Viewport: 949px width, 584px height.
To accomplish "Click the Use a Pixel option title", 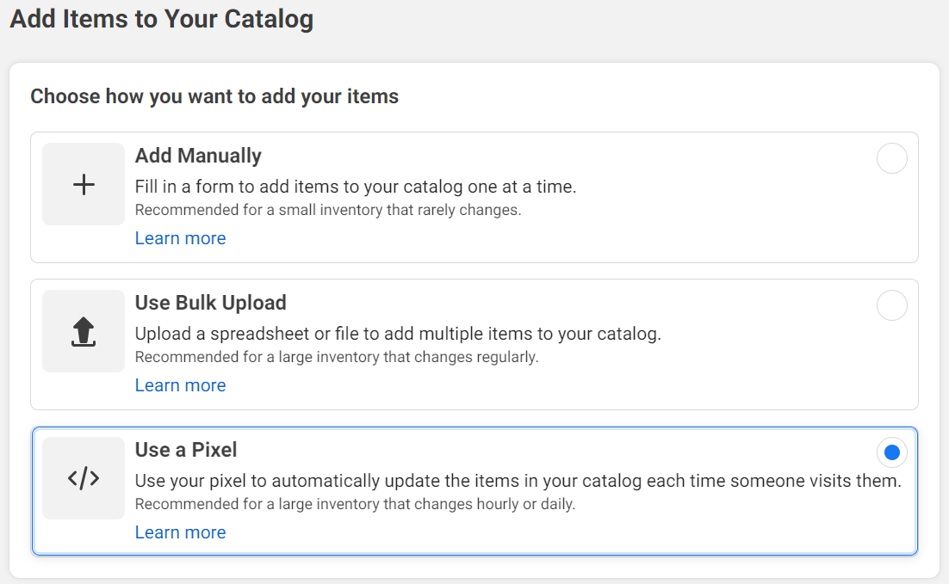I will coord(185,450).
